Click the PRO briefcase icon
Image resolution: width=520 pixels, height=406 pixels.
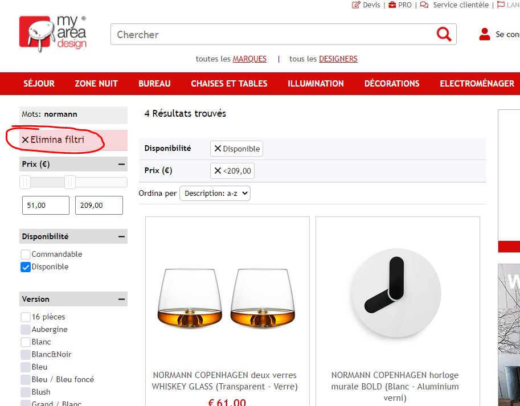(x=392, y=5)
